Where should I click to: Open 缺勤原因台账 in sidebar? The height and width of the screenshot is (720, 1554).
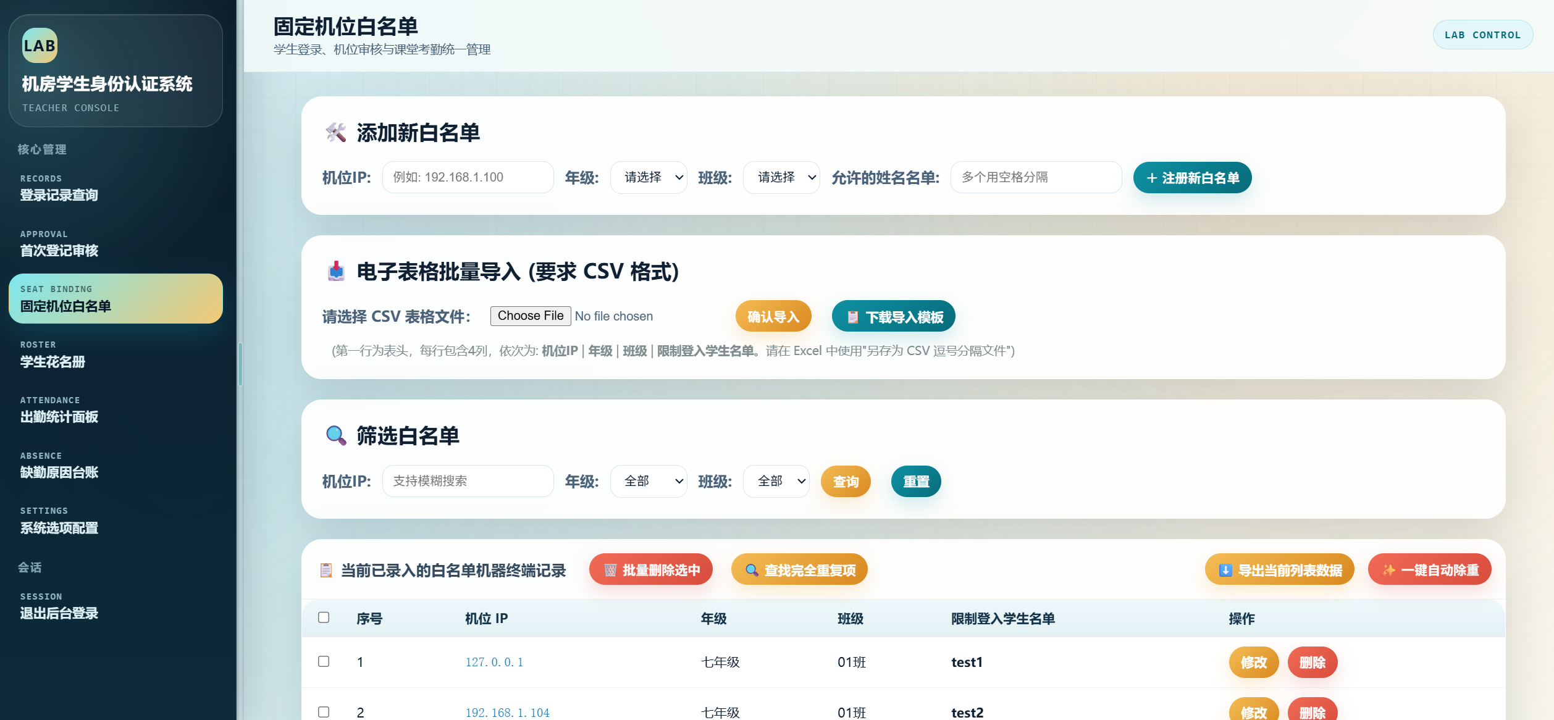115,465
